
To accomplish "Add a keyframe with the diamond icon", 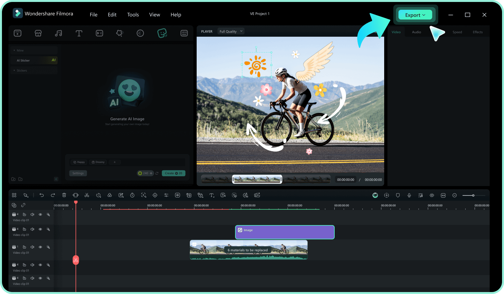I will click(155, 195).
